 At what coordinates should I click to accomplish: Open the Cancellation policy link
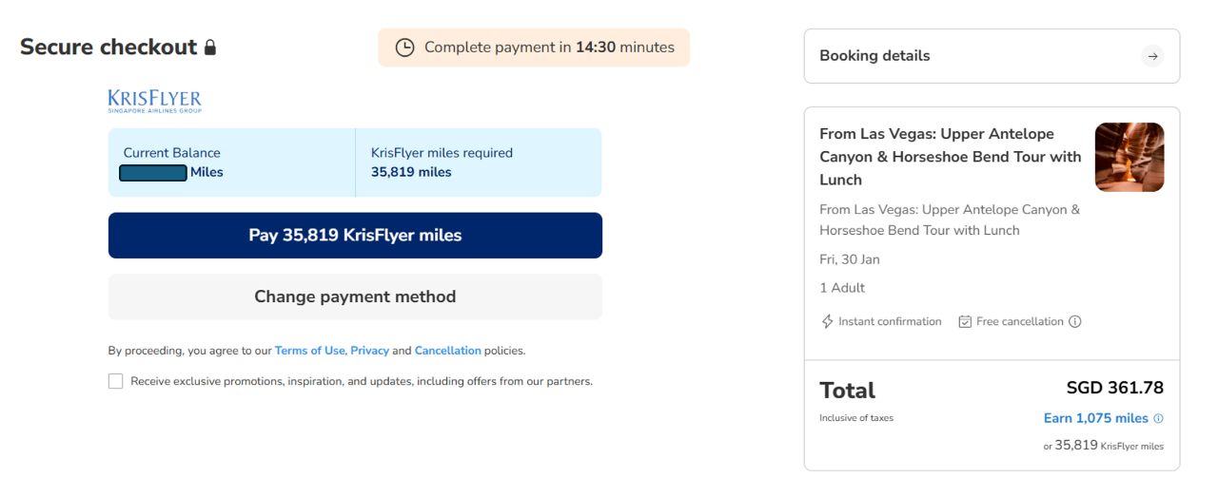tap(447, 351)
